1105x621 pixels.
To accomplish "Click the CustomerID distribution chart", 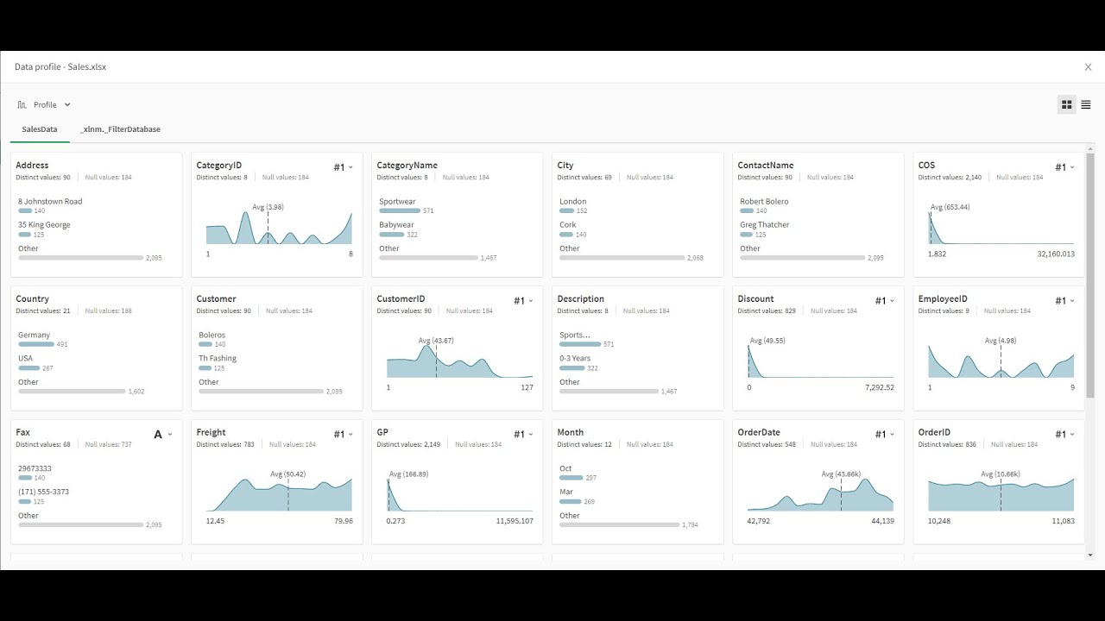I will (x=459, y=361).
